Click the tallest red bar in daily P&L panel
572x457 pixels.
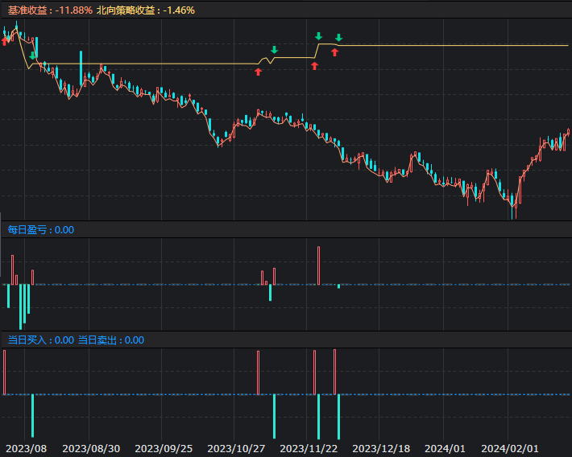coord(318,266)
